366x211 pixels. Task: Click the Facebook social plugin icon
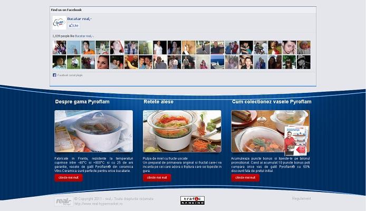54,75
